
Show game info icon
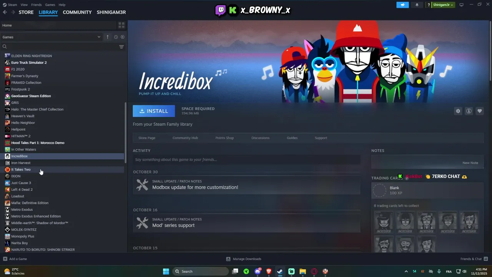[x=469, y=111]
